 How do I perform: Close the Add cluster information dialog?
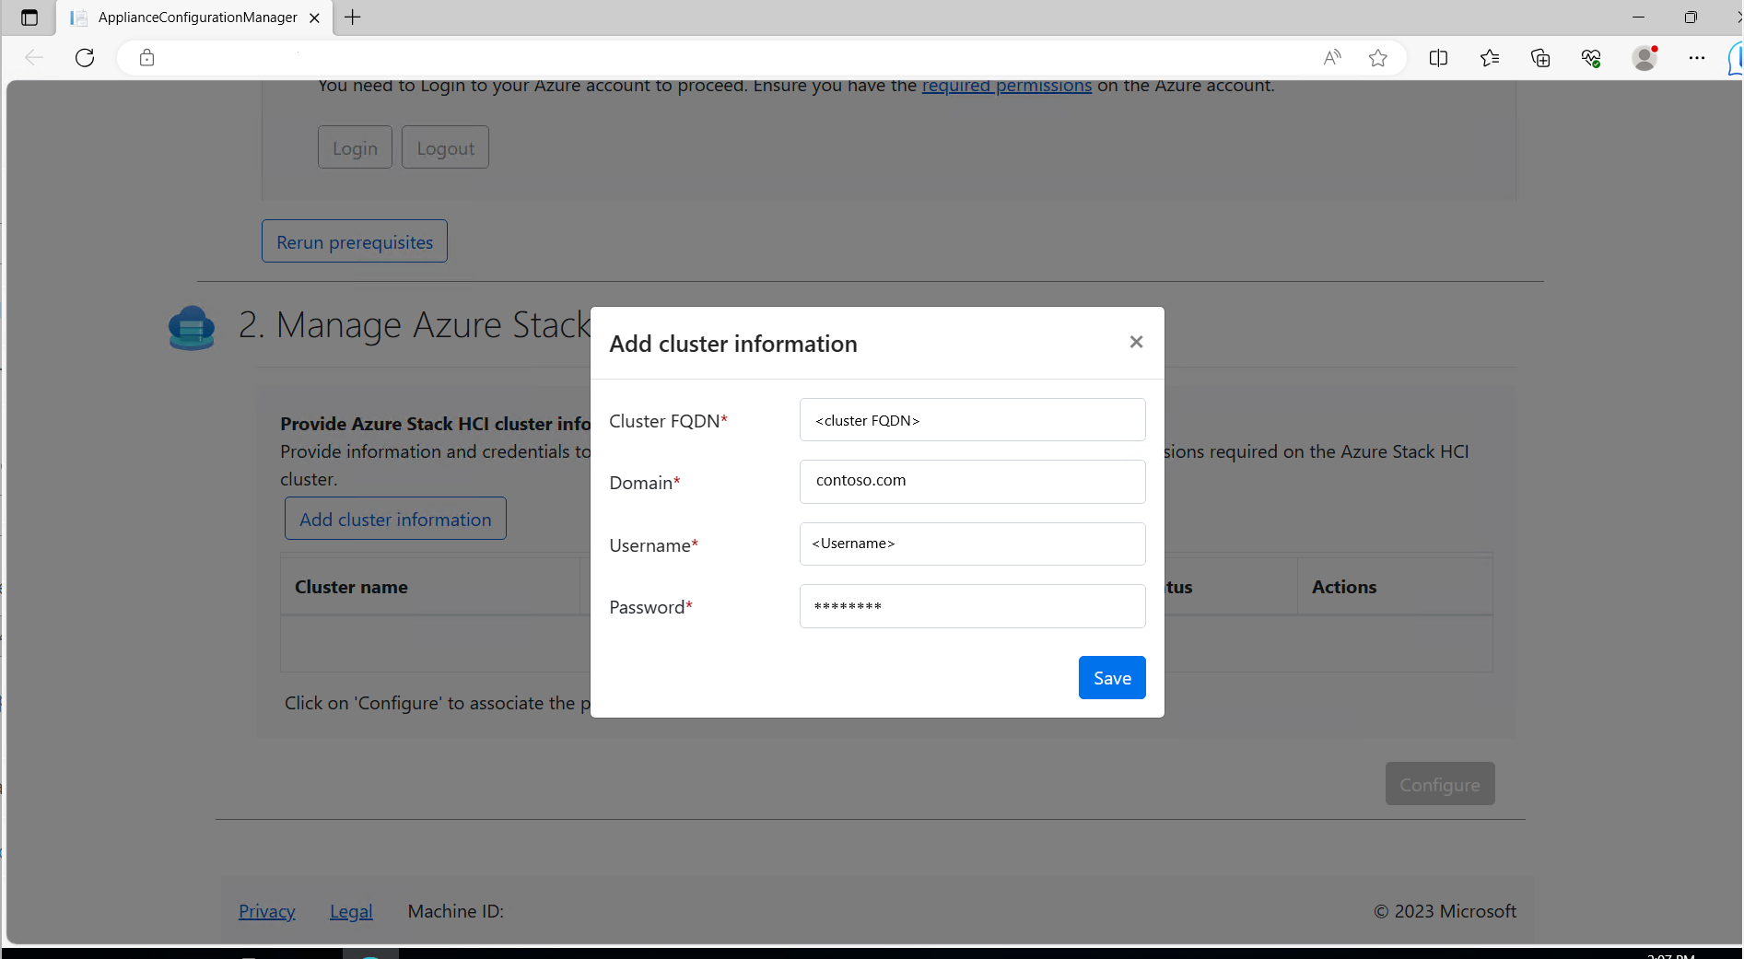1136,342
